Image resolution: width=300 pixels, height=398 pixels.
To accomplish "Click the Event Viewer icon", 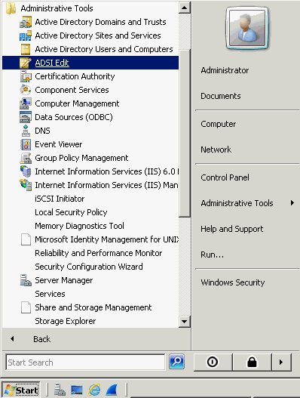I will click(x=26, y=144).
